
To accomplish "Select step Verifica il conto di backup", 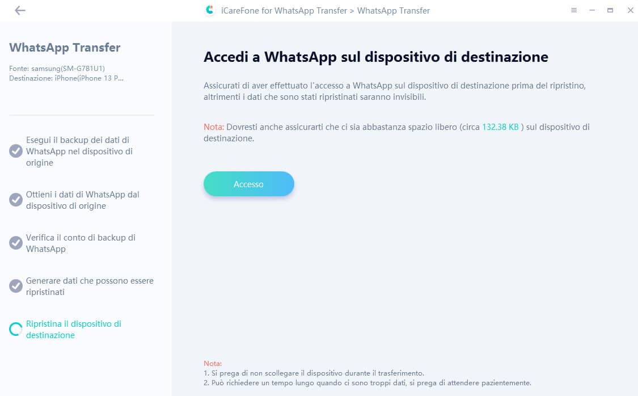I will click(x=81, y=243).
